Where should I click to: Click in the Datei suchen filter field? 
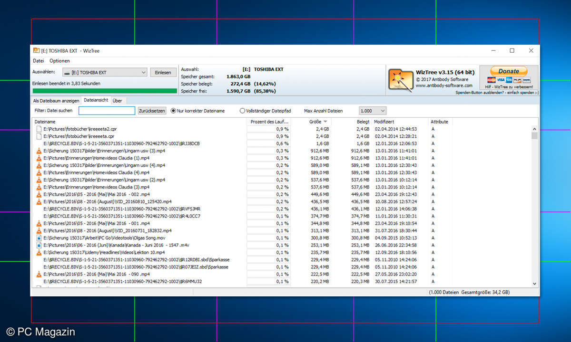pyautogui.click(x=107, y=111)
